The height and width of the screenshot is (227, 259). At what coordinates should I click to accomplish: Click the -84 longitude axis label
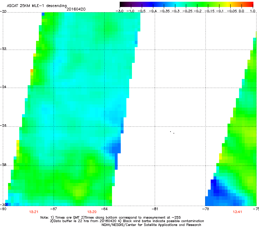[104, 209]
